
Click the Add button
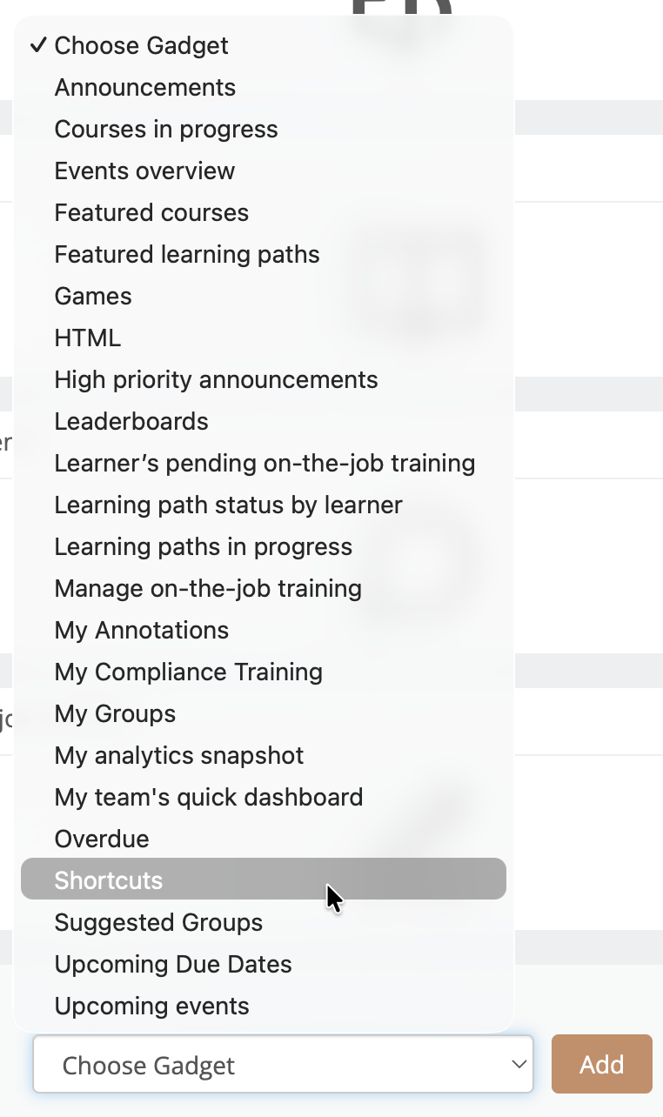(x=601, y=1064)
